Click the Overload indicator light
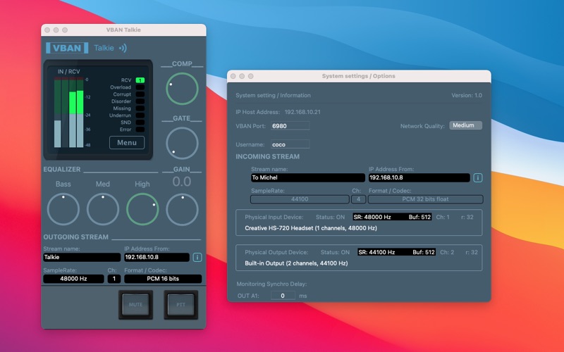This screenshot has width=564, height=352. click(x=140, y=87)
